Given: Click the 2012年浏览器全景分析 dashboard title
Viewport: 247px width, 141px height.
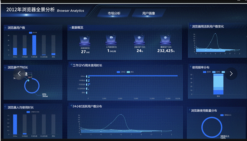Looking at the screenshot, I should pyautogui.click(x=30, y=10).
